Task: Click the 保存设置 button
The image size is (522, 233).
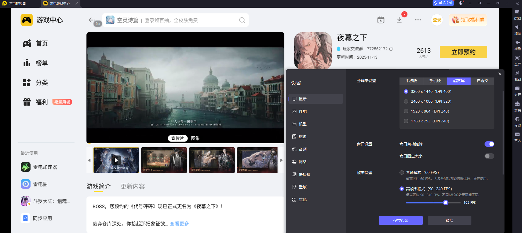Action: 401,221
